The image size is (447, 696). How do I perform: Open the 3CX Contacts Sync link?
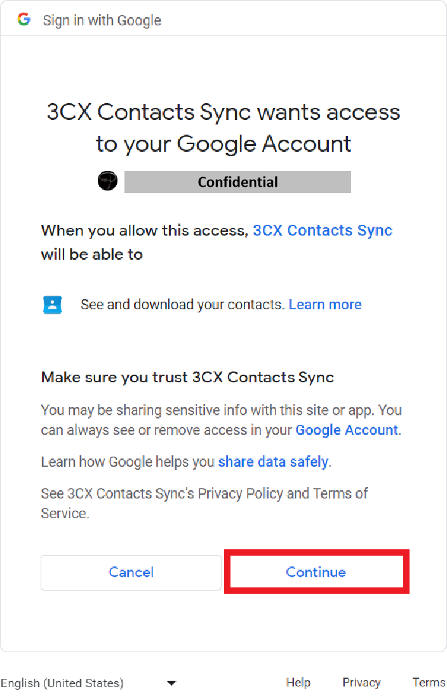(322, 230)
